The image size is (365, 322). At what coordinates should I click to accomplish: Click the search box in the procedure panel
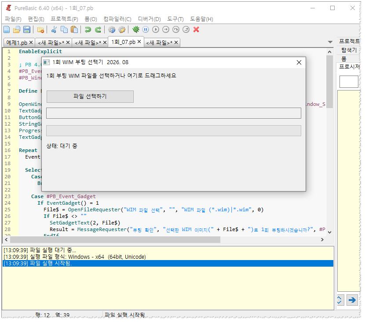click(x=349, y=82)
